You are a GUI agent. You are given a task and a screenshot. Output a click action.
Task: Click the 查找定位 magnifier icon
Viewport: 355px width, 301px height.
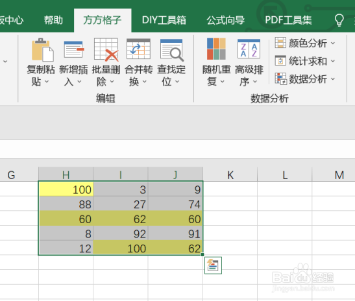[171, 50]
